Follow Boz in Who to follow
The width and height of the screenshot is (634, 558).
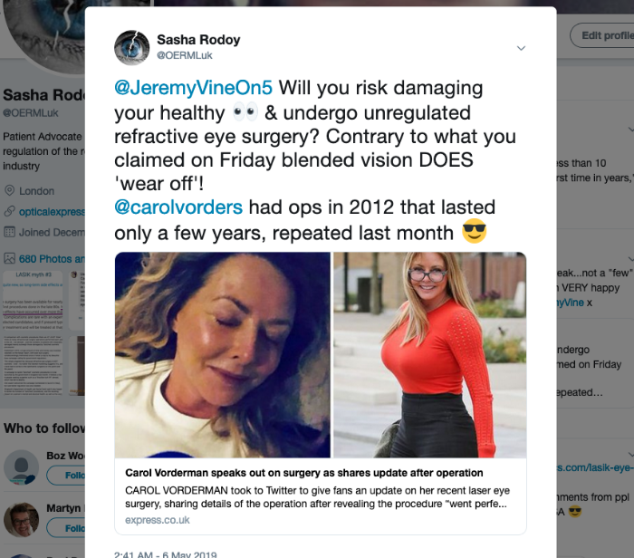(66, 475)
